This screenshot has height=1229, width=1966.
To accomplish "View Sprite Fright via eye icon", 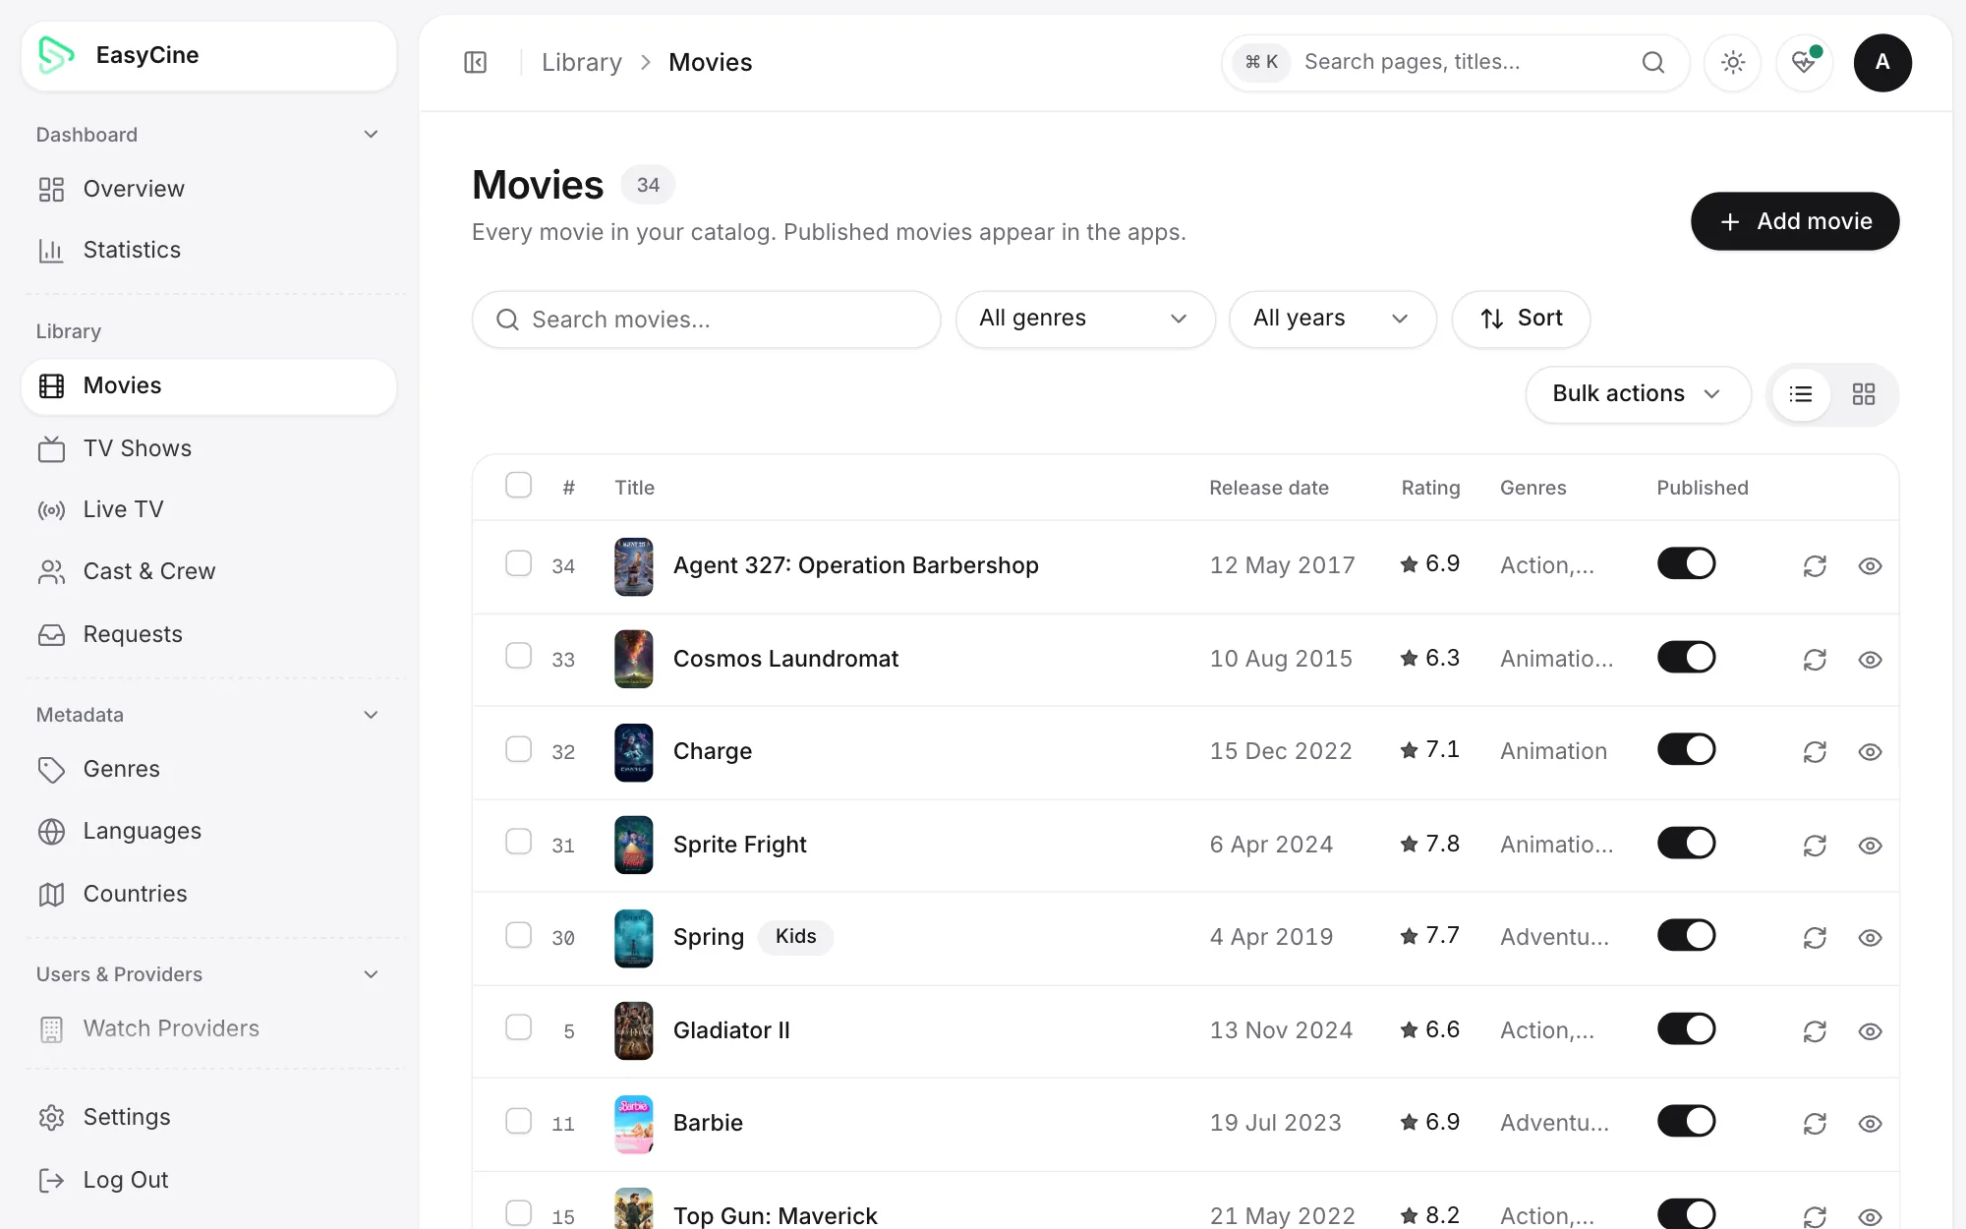I will tap(1870, 846).
